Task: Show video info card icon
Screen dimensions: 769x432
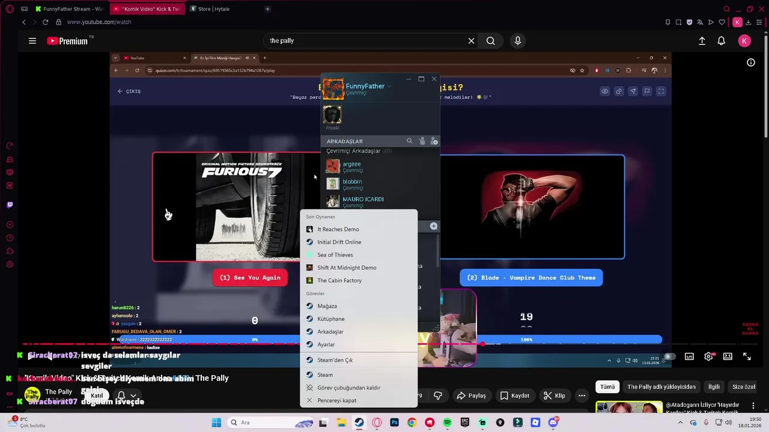Action: [751, 62]
